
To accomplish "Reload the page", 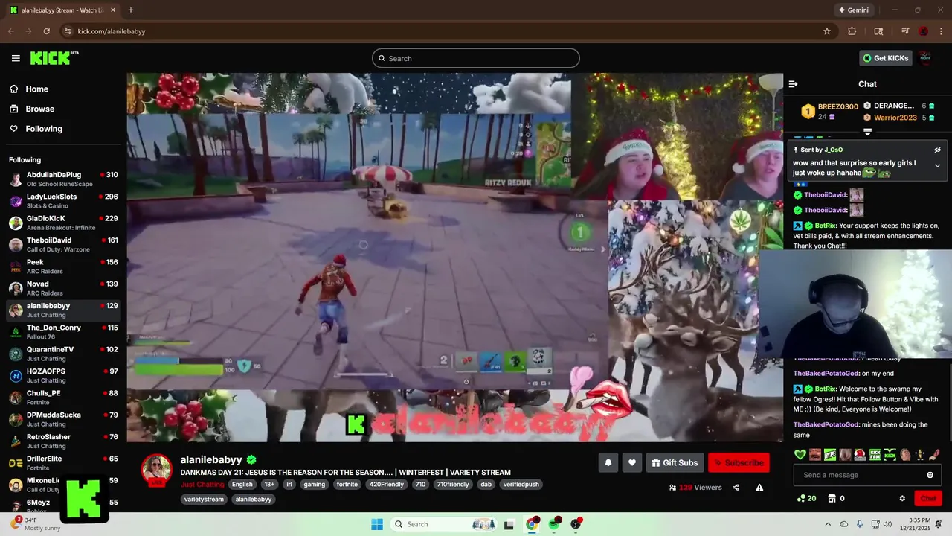I will tap(46, 31).
